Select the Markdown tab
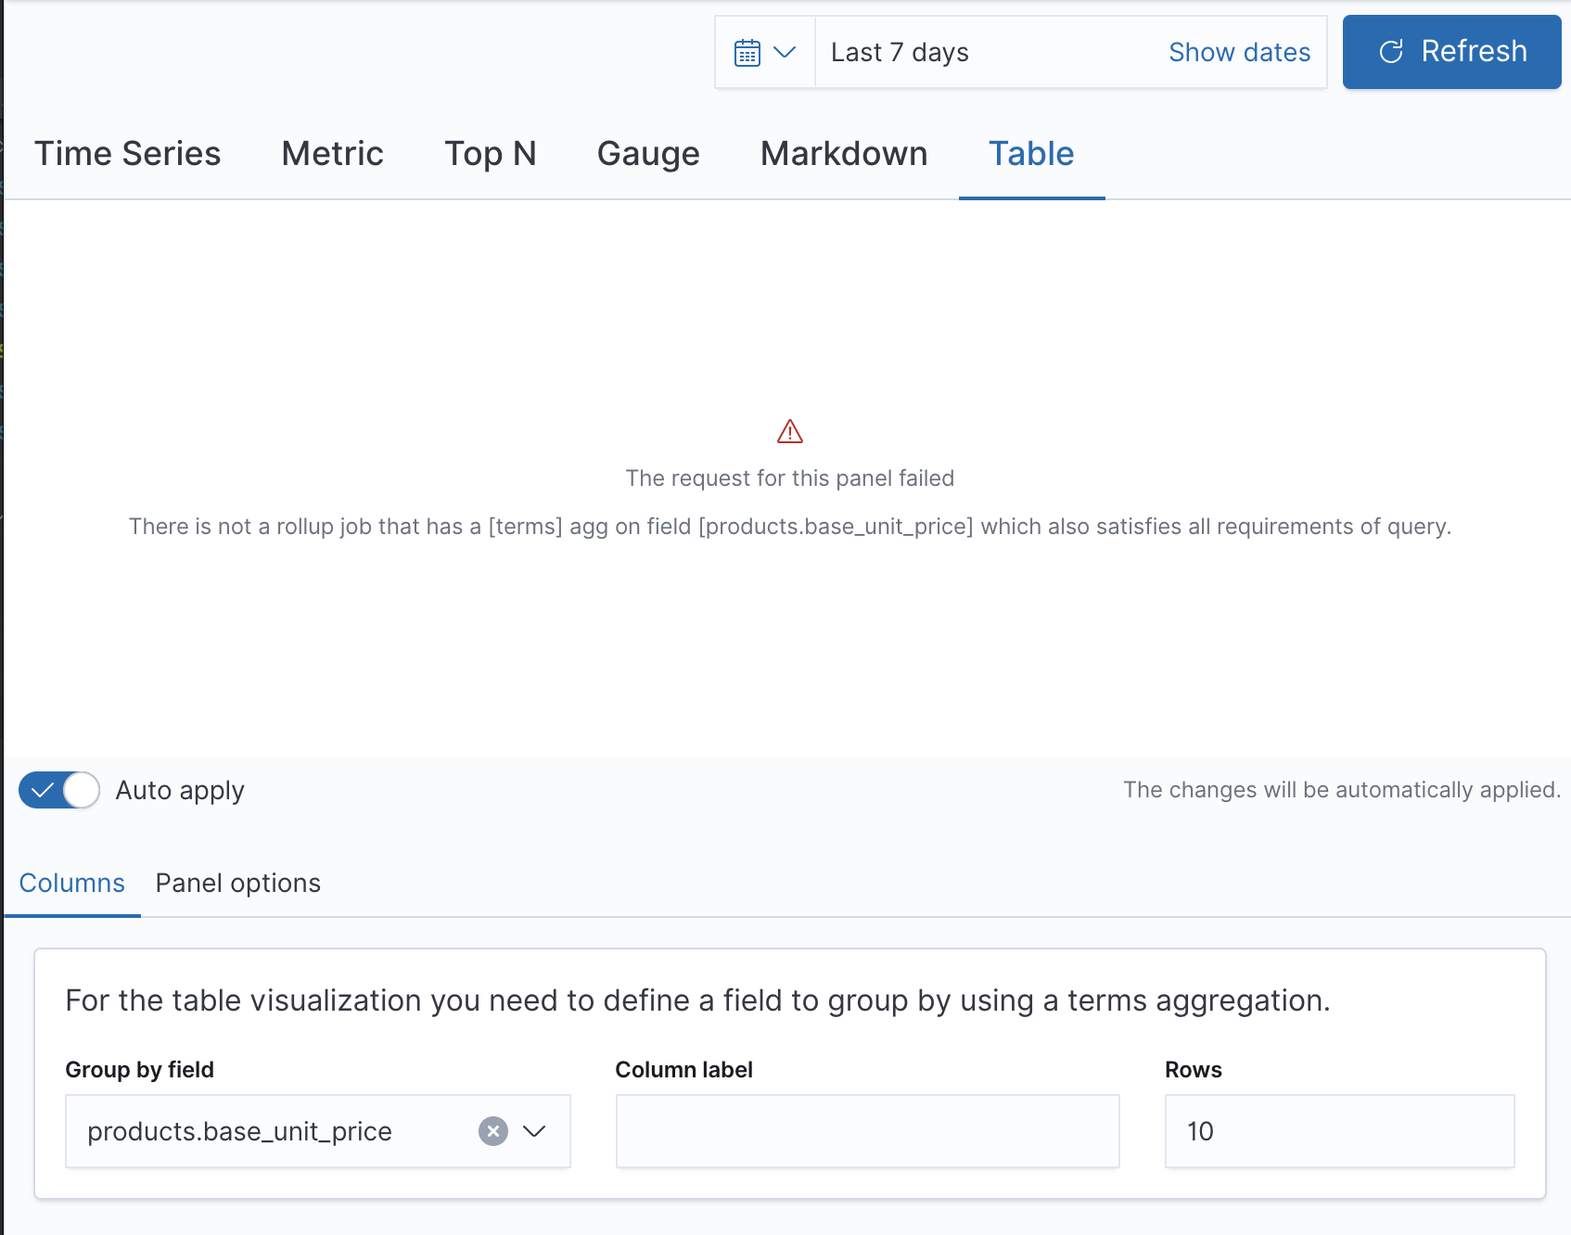 844,153
